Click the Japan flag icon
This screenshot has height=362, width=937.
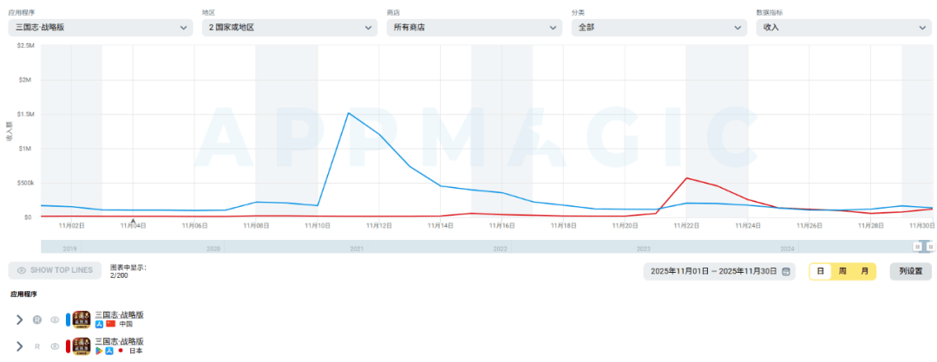[x=121, y=351]
